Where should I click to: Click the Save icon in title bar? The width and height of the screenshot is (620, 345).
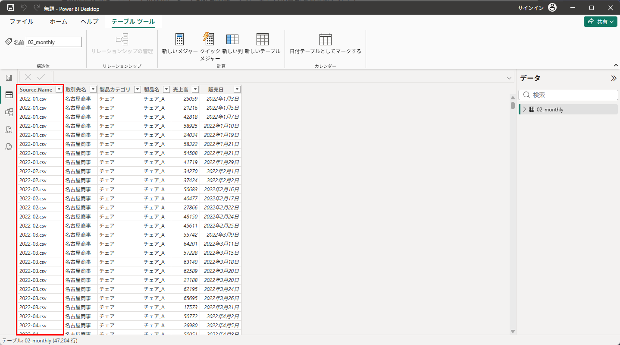11,8
